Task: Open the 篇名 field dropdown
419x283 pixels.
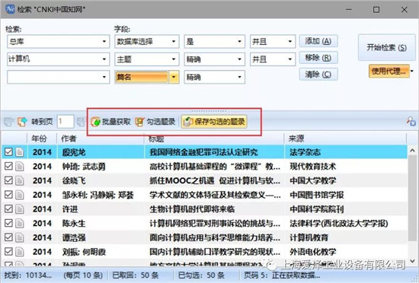Action: coord(174,77)
